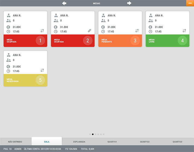Select the round number 1 badge

click(40, 41)
